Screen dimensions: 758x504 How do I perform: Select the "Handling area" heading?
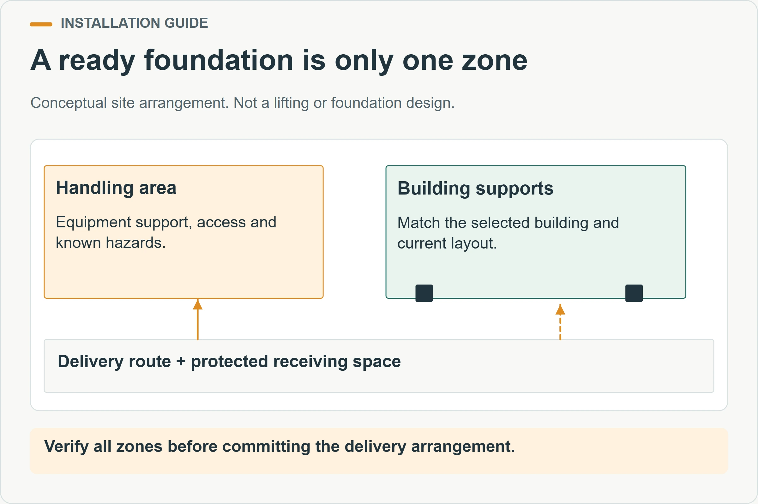click(116, 188)
